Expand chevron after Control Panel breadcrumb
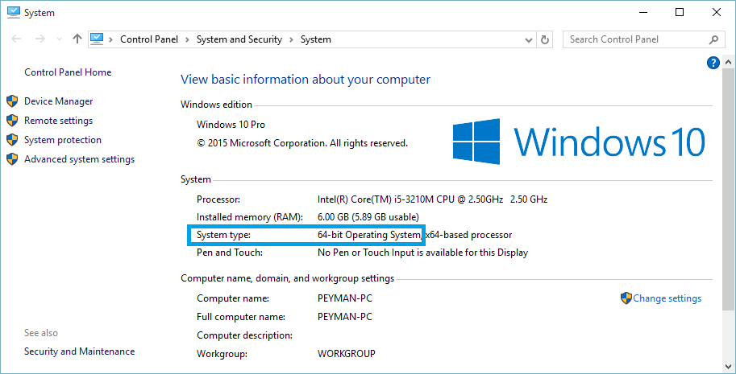Viewport: 736px width, 374px height. click(187, 39)
